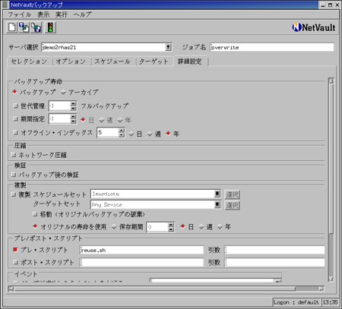Click the ポスト・スクリプト 引数 field
This screenshot has width=342, height=309.
click(274, 263)
